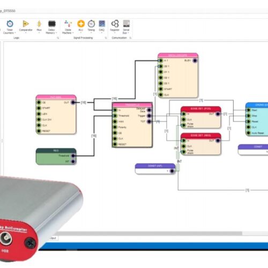Open the ALU dropdown arrow
Screen dimensions: 268x268
point(81,33)
